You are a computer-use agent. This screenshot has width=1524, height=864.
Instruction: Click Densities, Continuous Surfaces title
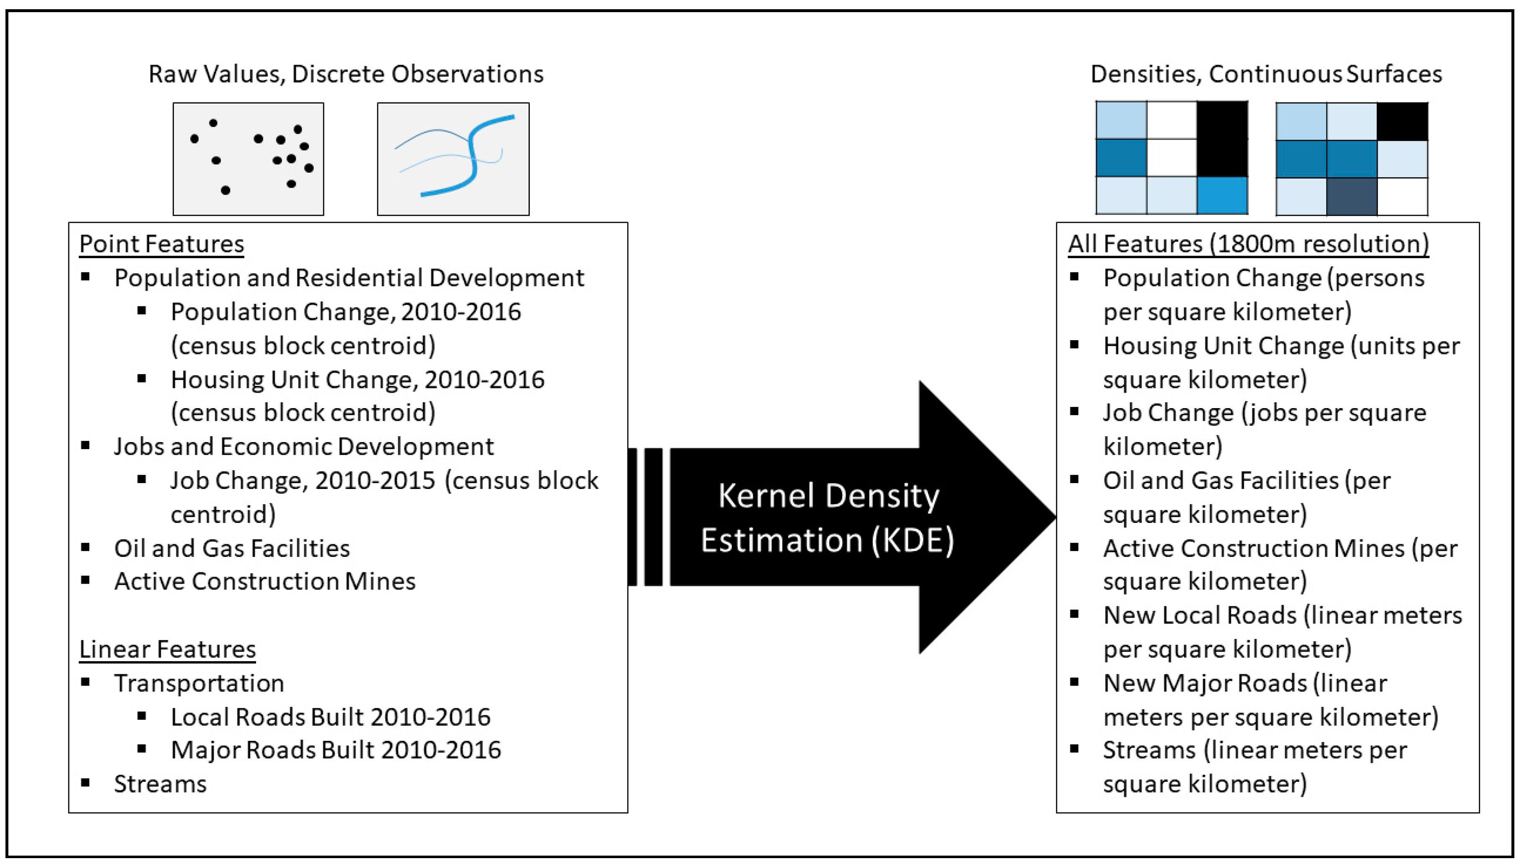1266,74
